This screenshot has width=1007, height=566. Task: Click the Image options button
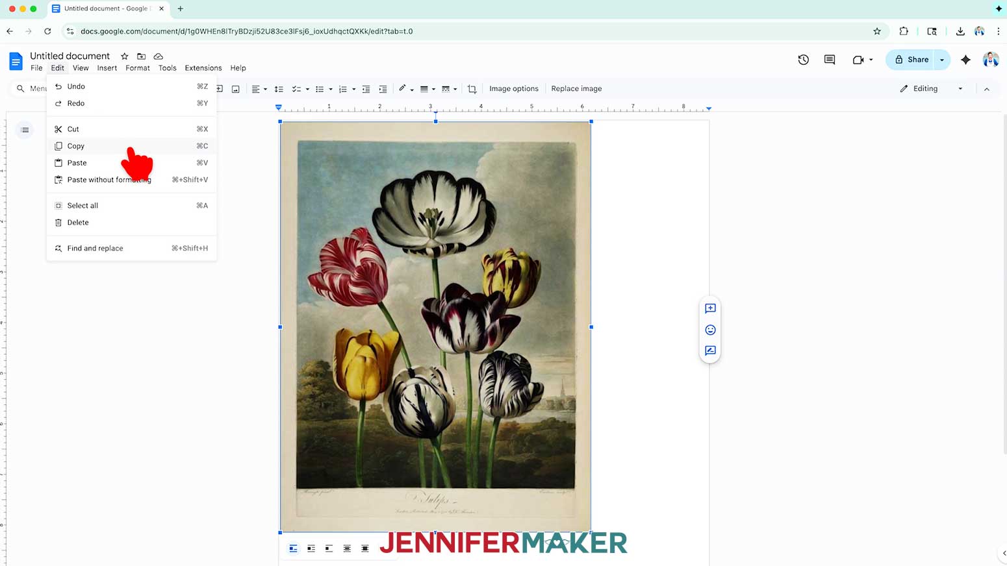(514, 89)
